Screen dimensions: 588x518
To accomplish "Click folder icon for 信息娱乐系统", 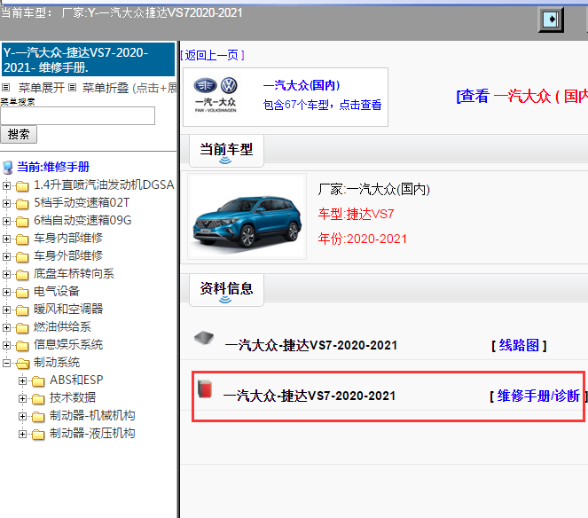I will [x=22, y=345].
